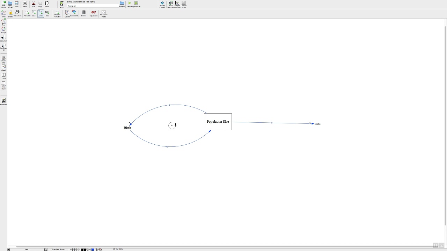Click the handle on the Deaths arrow
The height and width of the screenshot is (251, 447).
272,123
